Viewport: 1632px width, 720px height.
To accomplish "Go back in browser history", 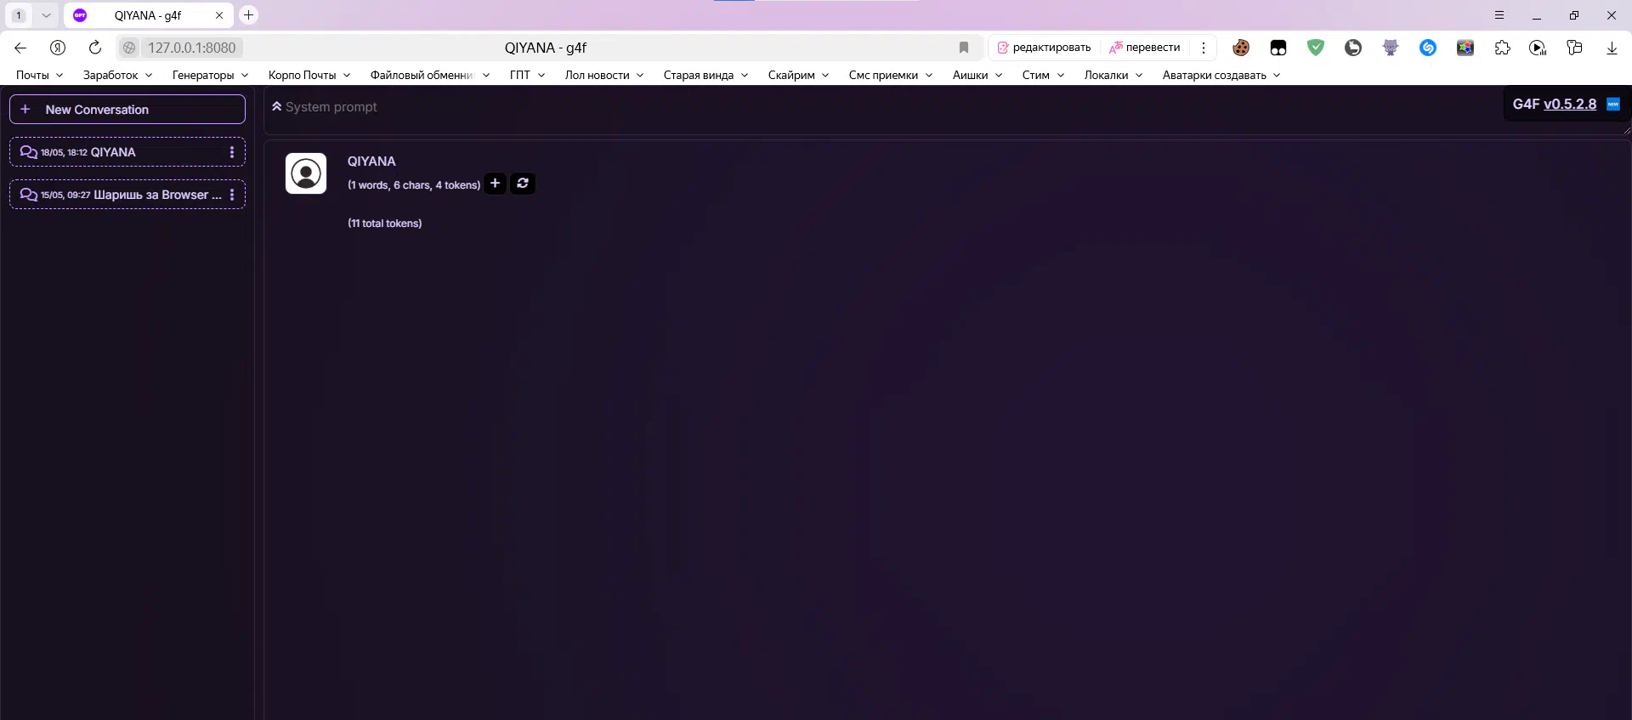I will (20, 48).
